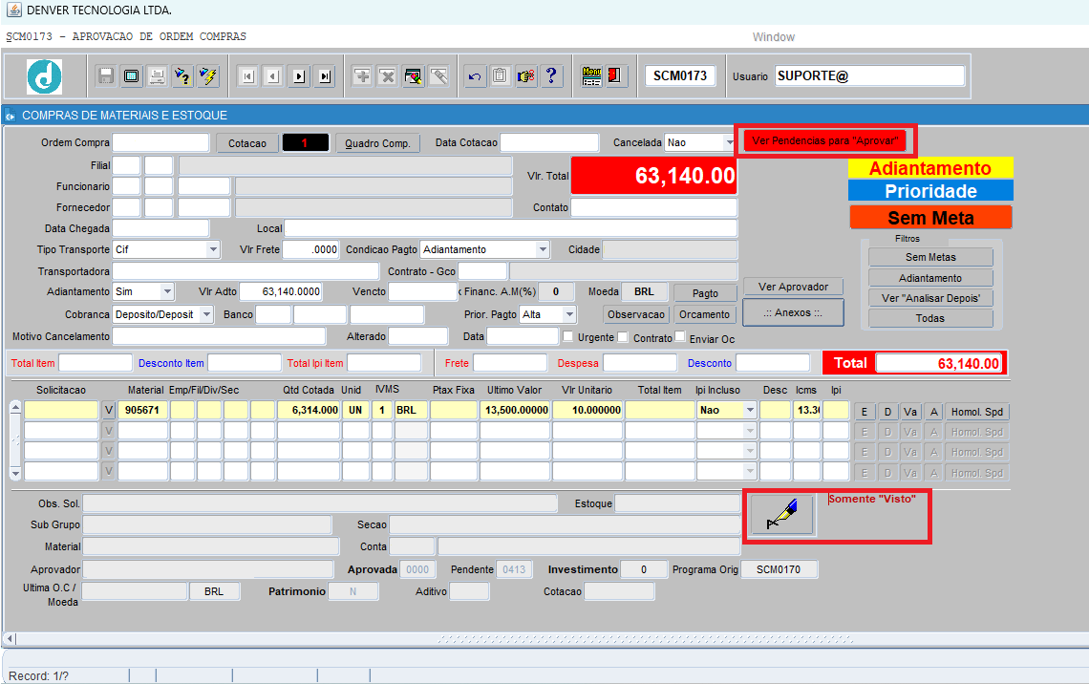Click the yellow Adiantamento legend banner
Image resolution: width=1089 pixels, height=684 pixels.
click(930, 168)
